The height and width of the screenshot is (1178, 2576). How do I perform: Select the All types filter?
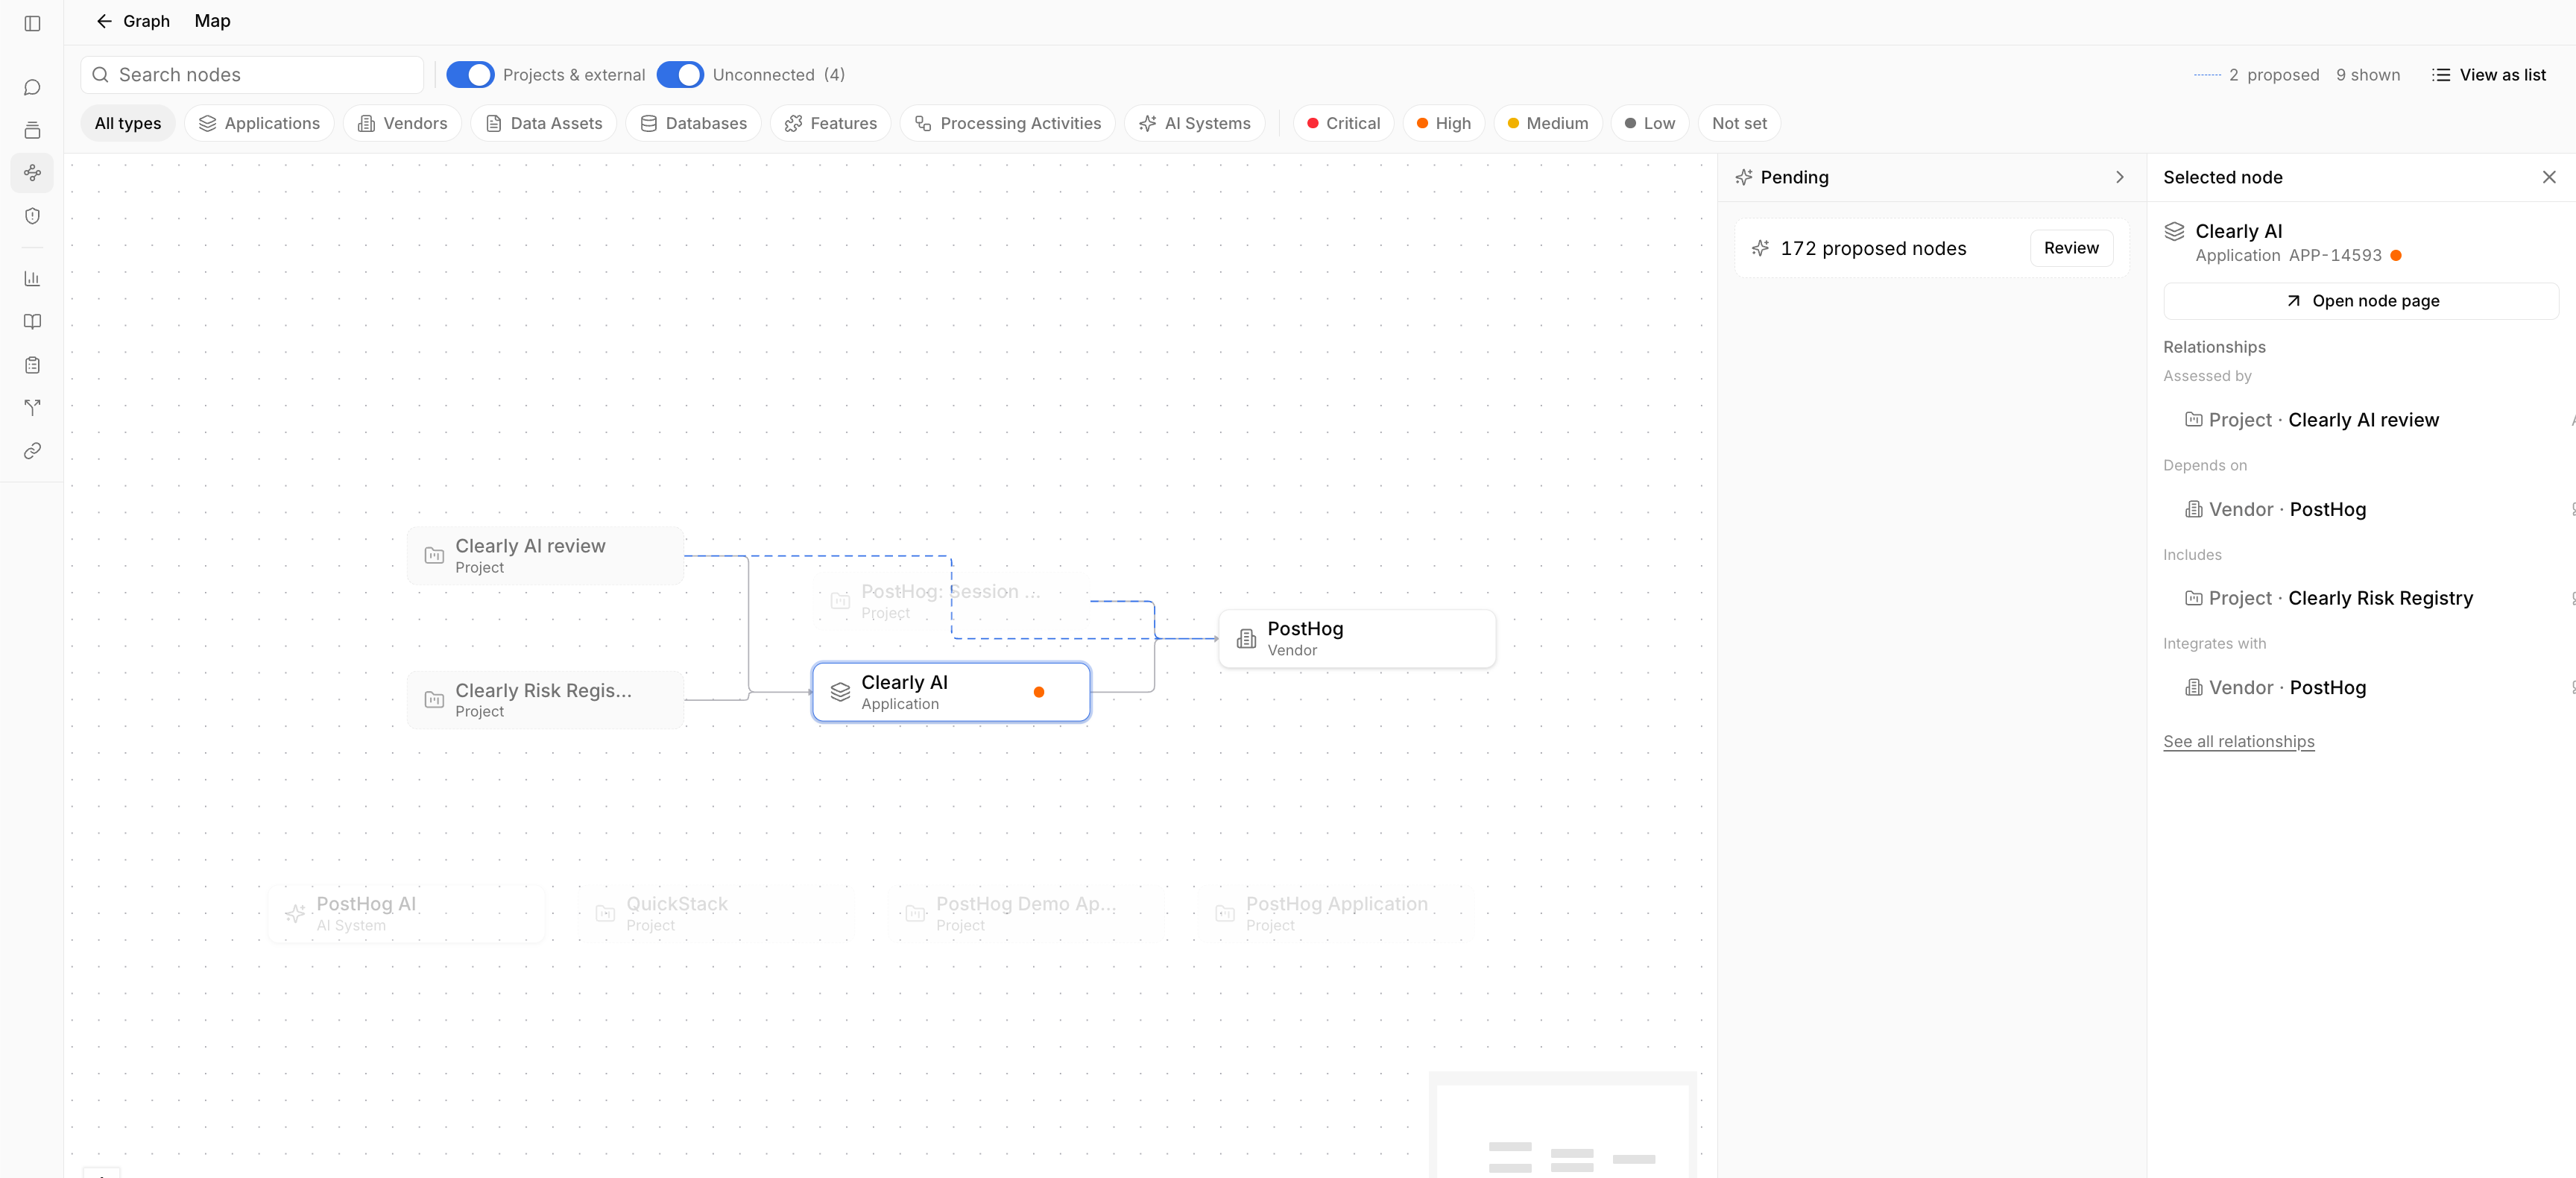[x=128, y=123]
